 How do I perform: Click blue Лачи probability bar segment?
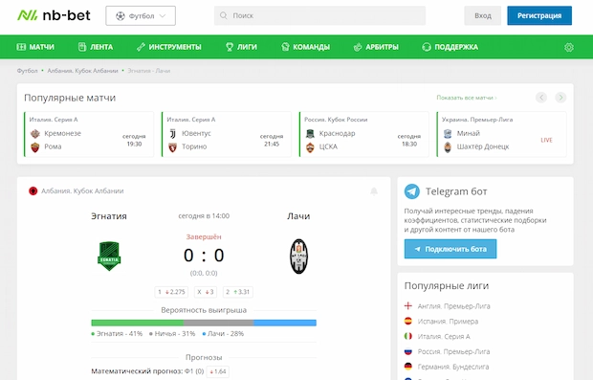click(x=285, y=323)
